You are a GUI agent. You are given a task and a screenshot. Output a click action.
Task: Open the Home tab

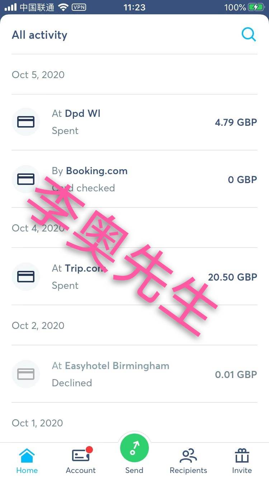click(x=27, y=461)
